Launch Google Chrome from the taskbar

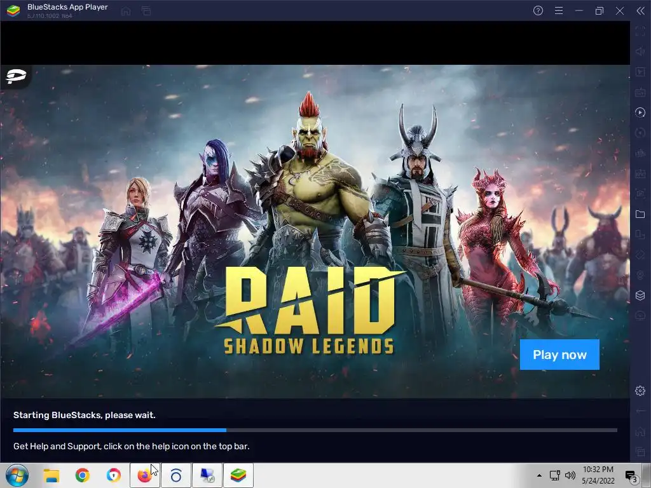coord(83,475)
